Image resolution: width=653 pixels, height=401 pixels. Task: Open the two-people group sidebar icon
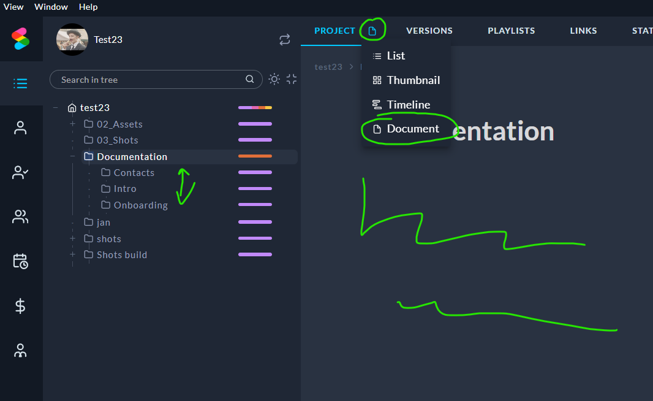20,216
